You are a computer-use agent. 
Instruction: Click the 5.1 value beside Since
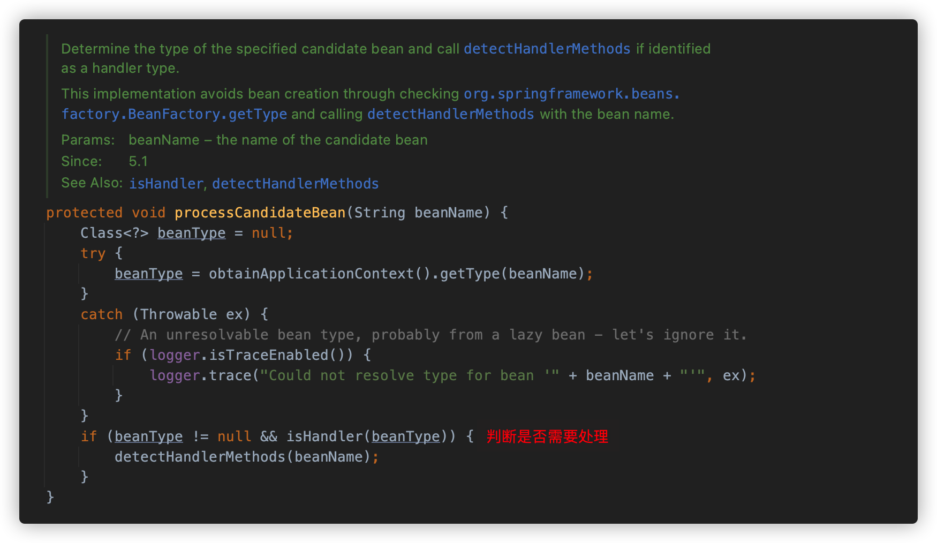click(138, 161)
